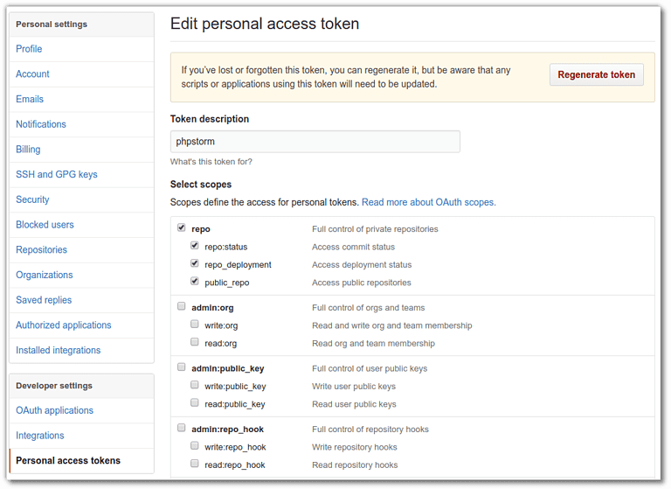Uncheck the public_repo checkbox

(195, 282)
